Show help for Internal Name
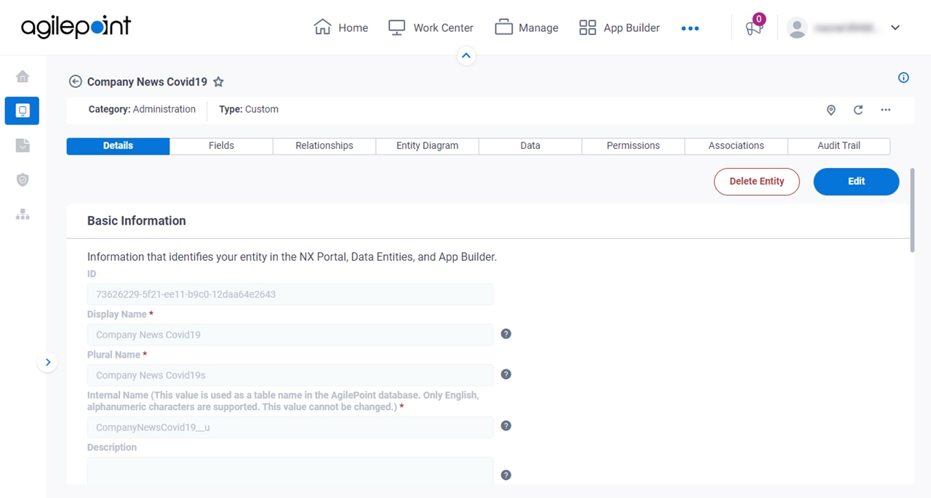 506,426
